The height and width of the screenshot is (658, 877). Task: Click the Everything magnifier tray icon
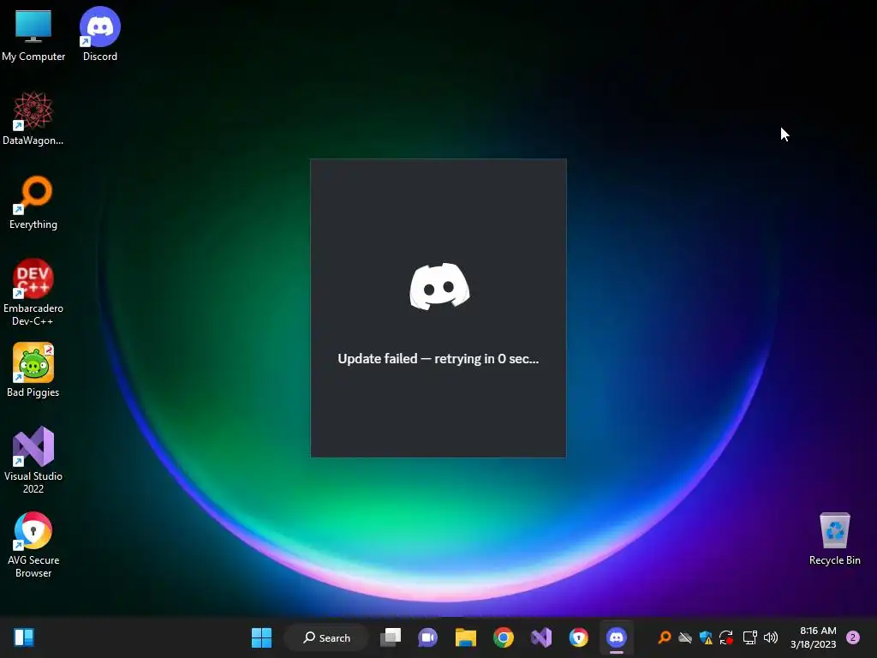pos(665,637)
